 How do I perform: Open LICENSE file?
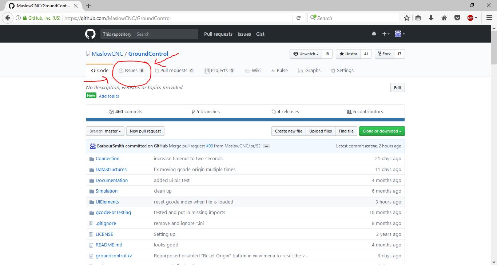tap(104, 234)
